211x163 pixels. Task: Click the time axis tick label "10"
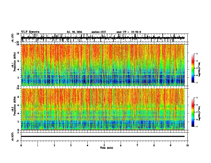187,145
